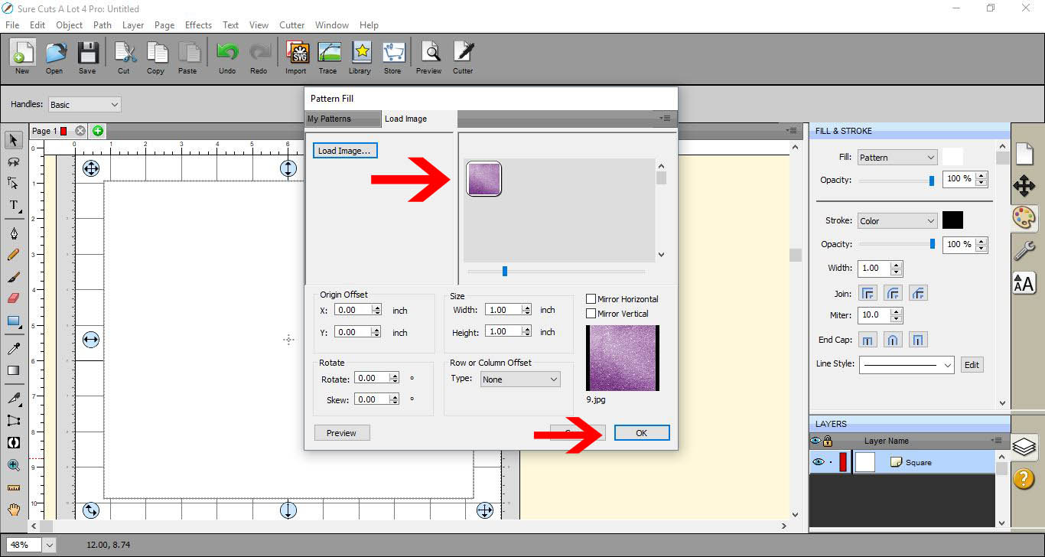
Task: Enable the Mirror Horizontal checkbox
Action: point(591,299)
